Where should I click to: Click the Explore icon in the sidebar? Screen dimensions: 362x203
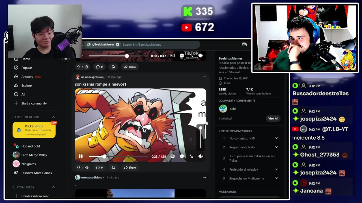[16, 85]
